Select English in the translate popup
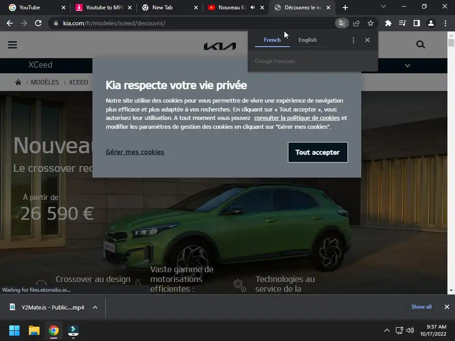This screenshot has width=455, height=341. click(307, 40)
